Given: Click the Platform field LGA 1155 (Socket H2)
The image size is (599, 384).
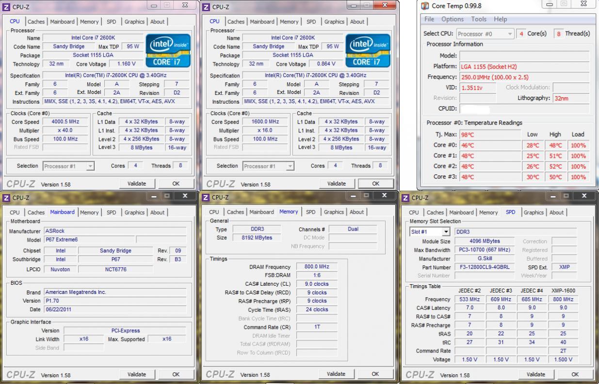Looking at the screenshot, I should click(524, 66).
